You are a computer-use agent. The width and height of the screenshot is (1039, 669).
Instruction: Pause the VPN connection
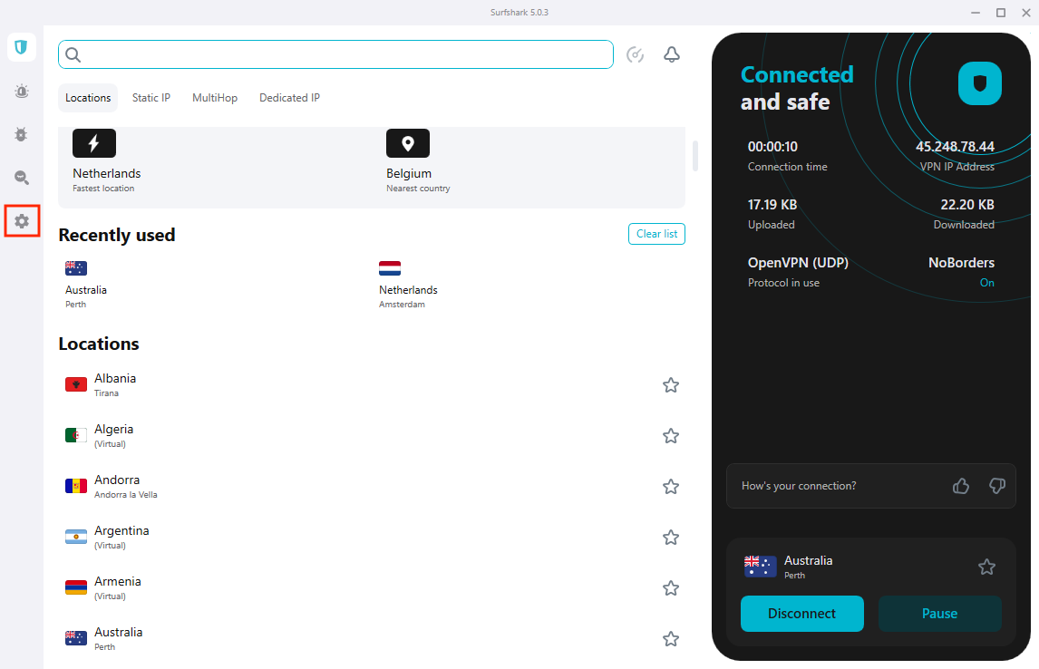tap(939, 614)
